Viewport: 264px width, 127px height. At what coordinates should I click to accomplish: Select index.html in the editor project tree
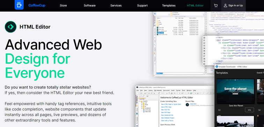(x=148, y=112)
